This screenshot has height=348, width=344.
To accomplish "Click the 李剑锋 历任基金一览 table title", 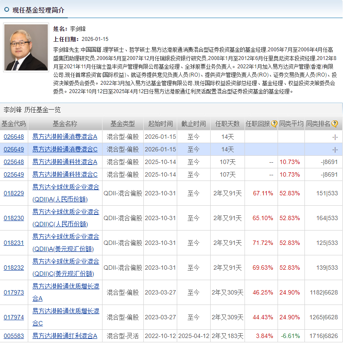I will (x=32, y=110).
